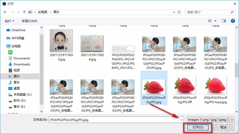The height and width of the screenshot is (134, 239).
Task: Click the green iQiyi icon in sidebar
Action: (10, 52)
